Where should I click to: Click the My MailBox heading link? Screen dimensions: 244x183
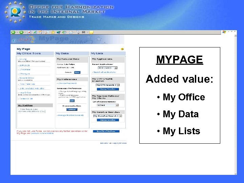[25, 105]
